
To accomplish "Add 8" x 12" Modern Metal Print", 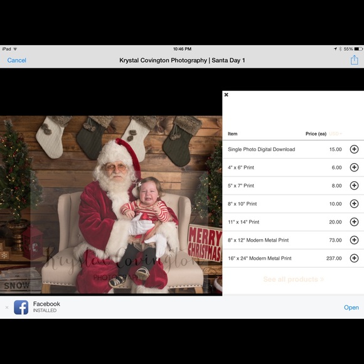I will tap(354, 240).
